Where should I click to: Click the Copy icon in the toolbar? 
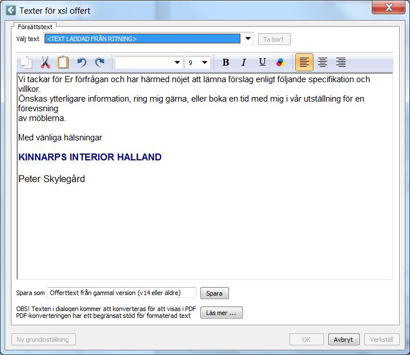26,62
